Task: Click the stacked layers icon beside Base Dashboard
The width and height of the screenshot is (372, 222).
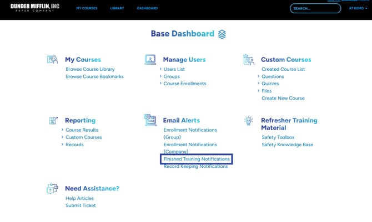Action: coord(222,34)
